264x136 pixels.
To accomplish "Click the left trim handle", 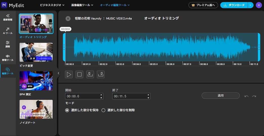I will point(64,47).
